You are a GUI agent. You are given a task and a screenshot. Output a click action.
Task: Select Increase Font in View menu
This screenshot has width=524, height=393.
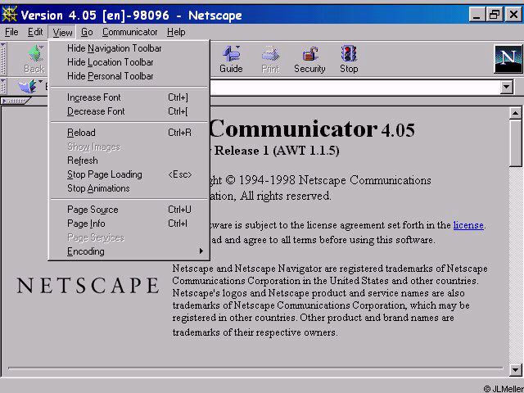coord(129,97)
